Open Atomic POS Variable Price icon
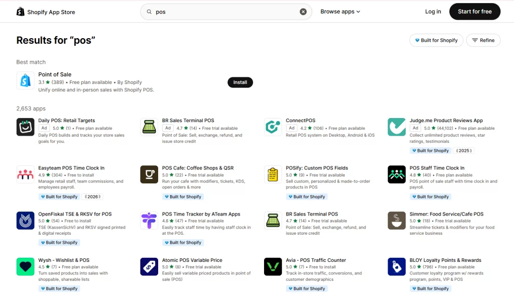 coord(149,266)
